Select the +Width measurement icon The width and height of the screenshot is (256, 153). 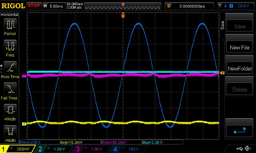tap(10, 110)
